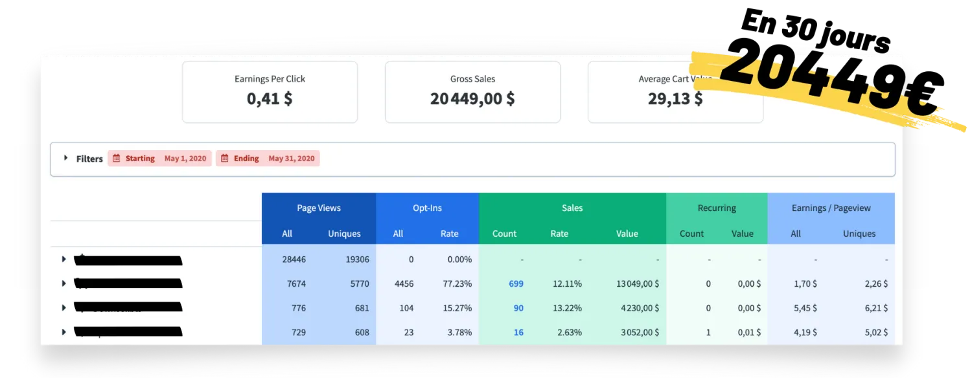Click the Ending date calendar icon
This screenshot has height=378, width=972.
coord(225,159)
